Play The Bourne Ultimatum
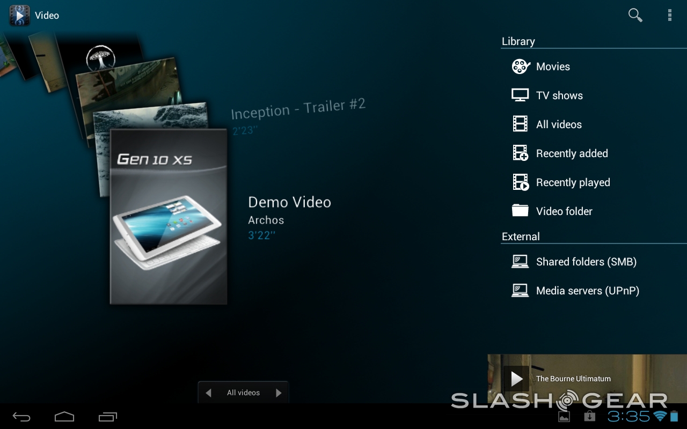The image size is (687, 429). coord(516,379)
